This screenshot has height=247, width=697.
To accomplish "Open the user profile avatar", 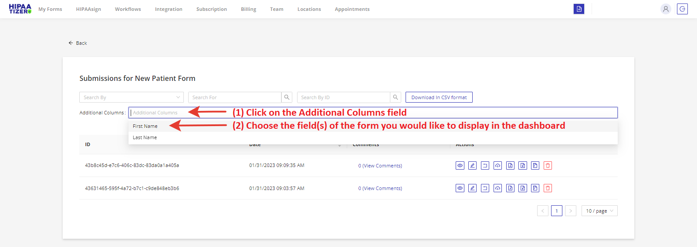I will [x=665, y=9].
